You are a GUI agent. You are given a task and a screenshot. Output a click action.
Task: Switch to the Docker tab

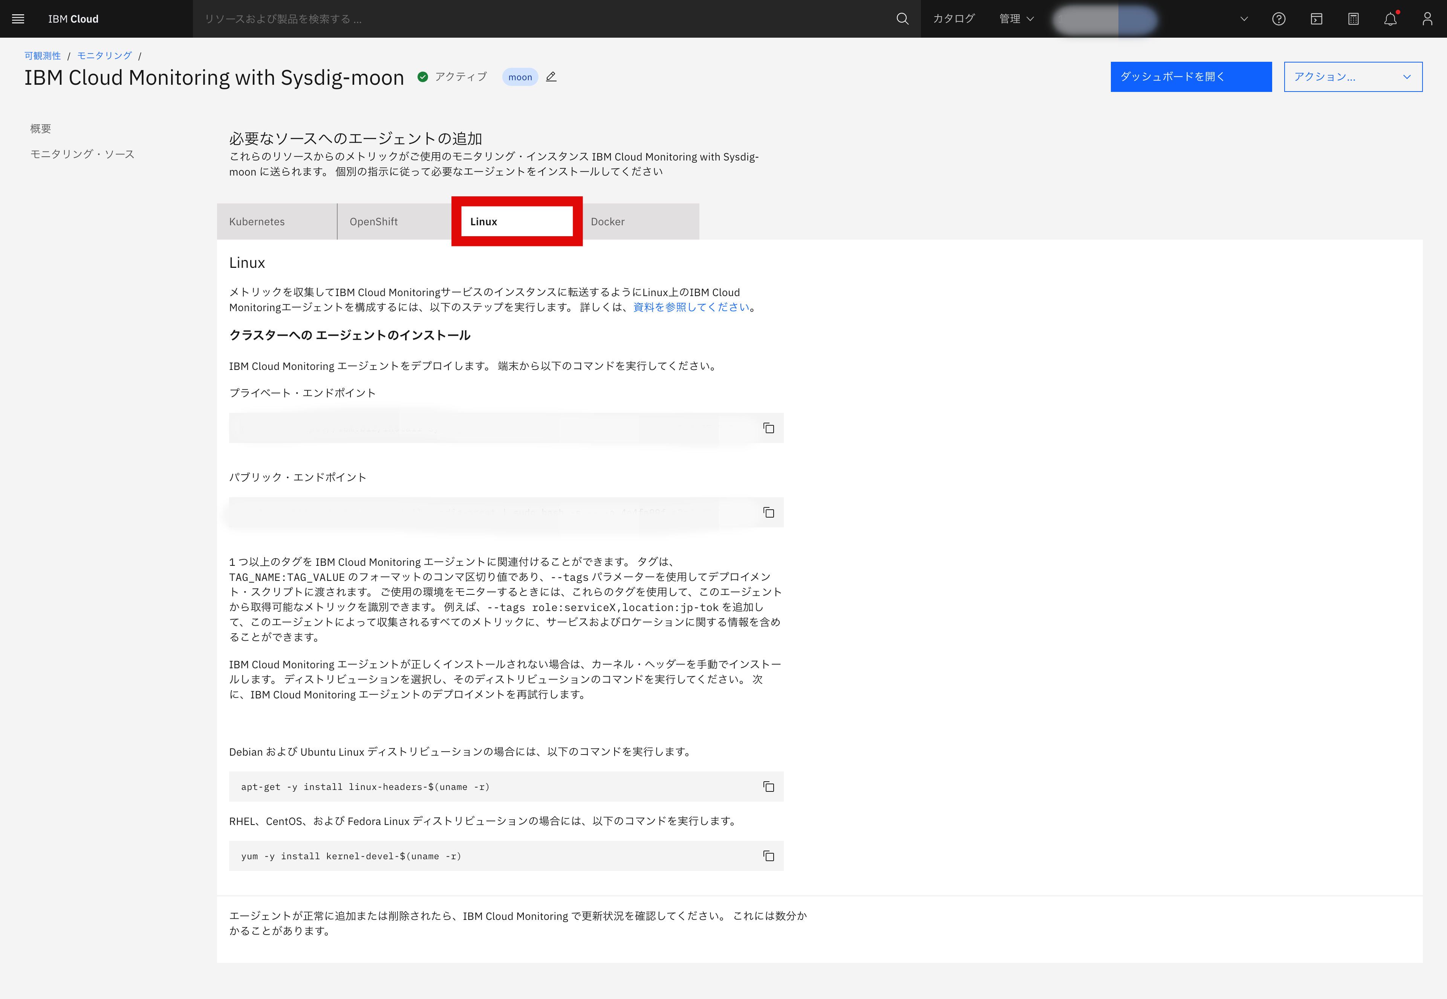pyautogui.click(x=607, y=221)
